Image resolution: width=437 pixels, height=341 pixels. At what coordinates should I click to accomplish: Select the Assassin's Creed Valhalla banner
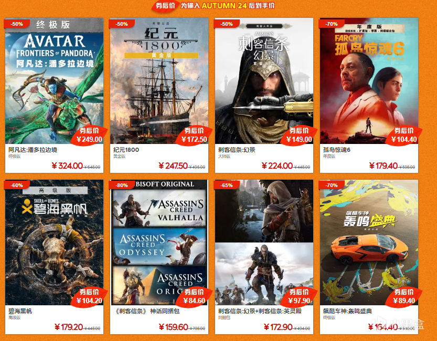159,208
